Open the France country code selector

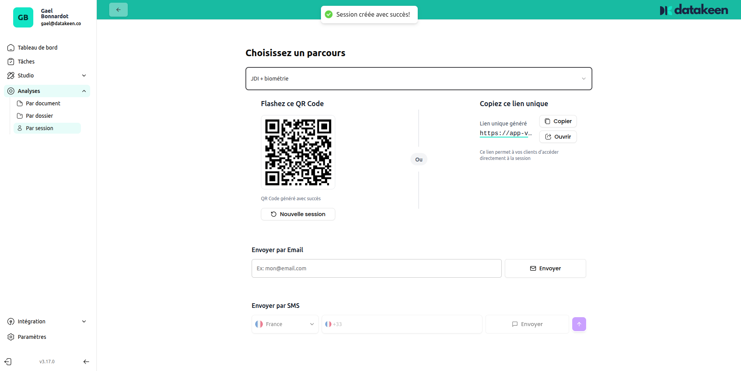[285, 324]
